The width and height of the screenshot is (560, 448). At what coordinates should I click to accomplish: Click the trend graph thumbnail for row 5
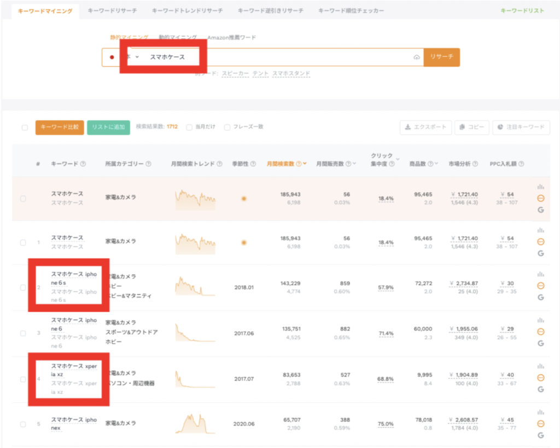(195, 423)
